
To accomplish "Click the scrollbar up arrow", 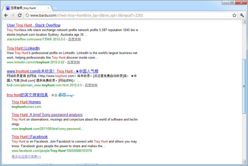I will pos(244,22).
